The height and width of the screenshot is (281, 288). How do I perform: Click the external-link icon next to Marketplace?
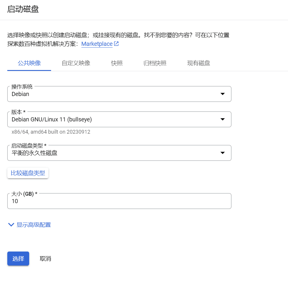point(116,43)
